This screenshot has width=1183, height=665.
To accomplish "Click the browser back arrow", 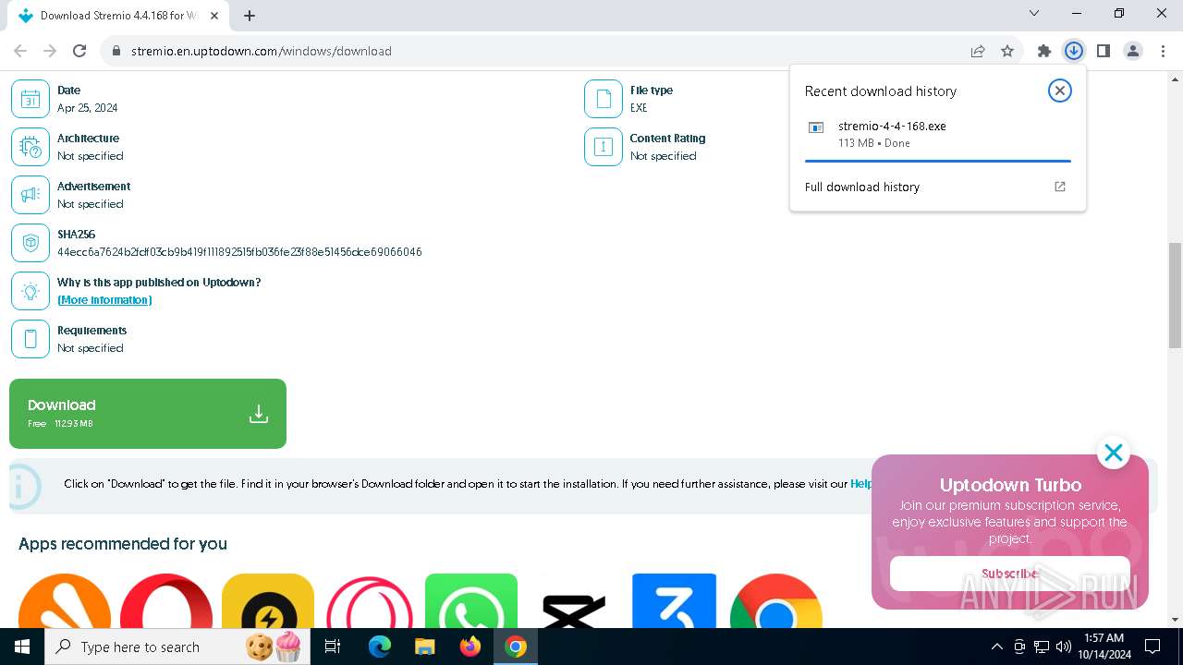I will coord(20,51).
